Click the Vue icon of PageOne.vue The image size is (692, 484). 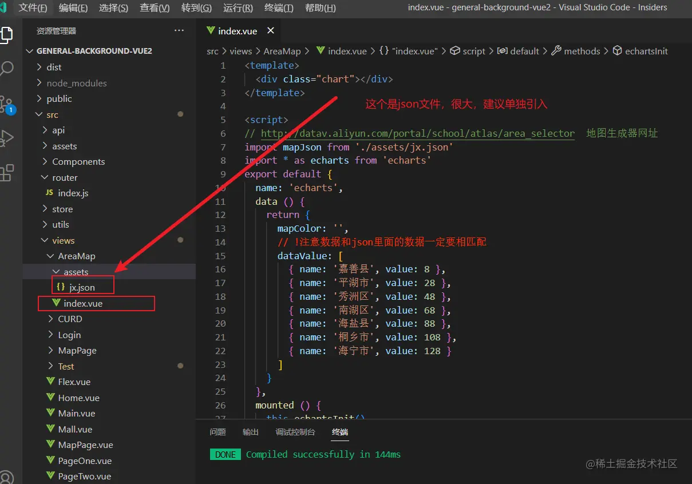[x=50, y=461]
